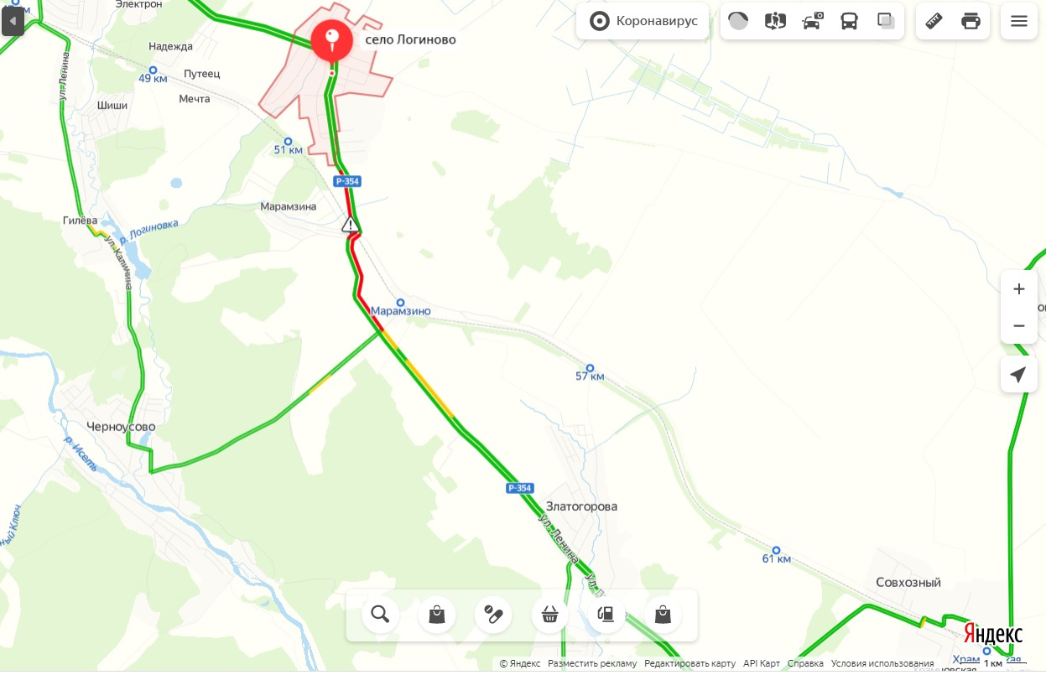
Task: Click the road warning triangle sign
Action: coord(350,224)
